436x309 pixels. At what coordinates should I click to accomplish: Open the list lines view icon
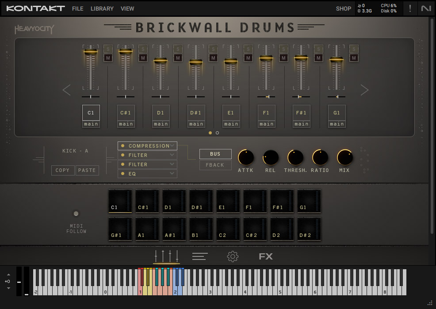tap(200, 256)
